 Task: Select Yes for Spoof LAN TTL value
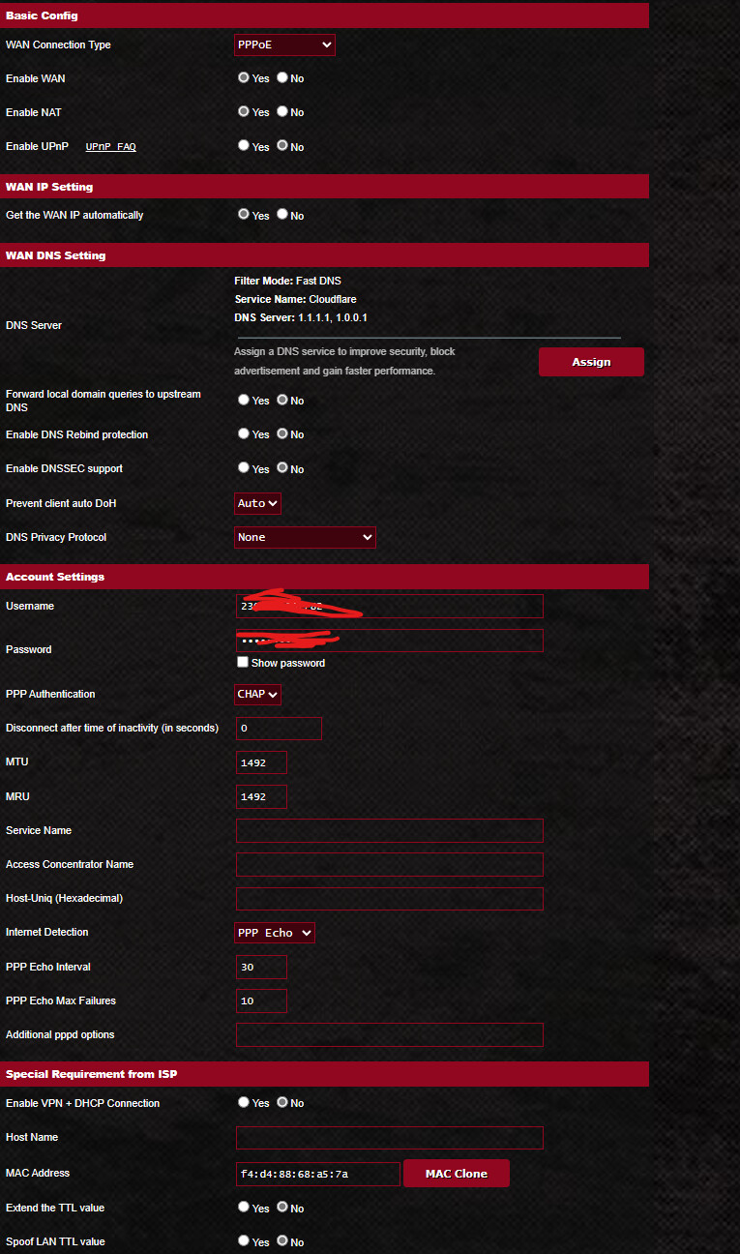coord(244,1240)
